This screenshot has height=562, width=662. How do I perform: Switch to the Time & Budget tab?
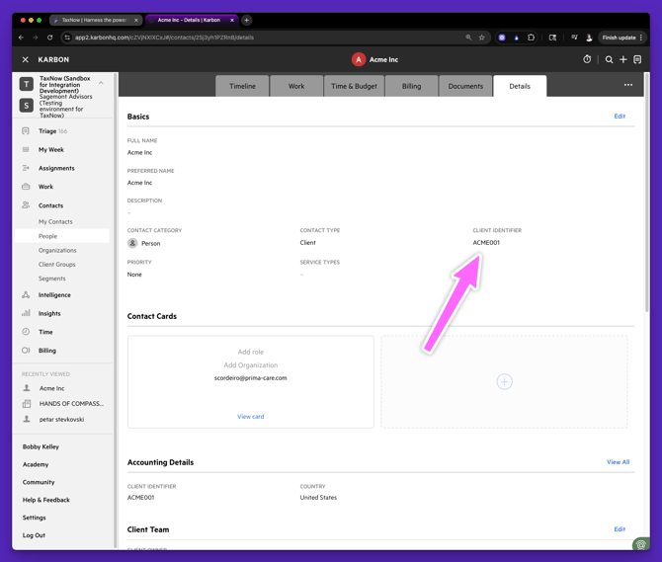354,86
